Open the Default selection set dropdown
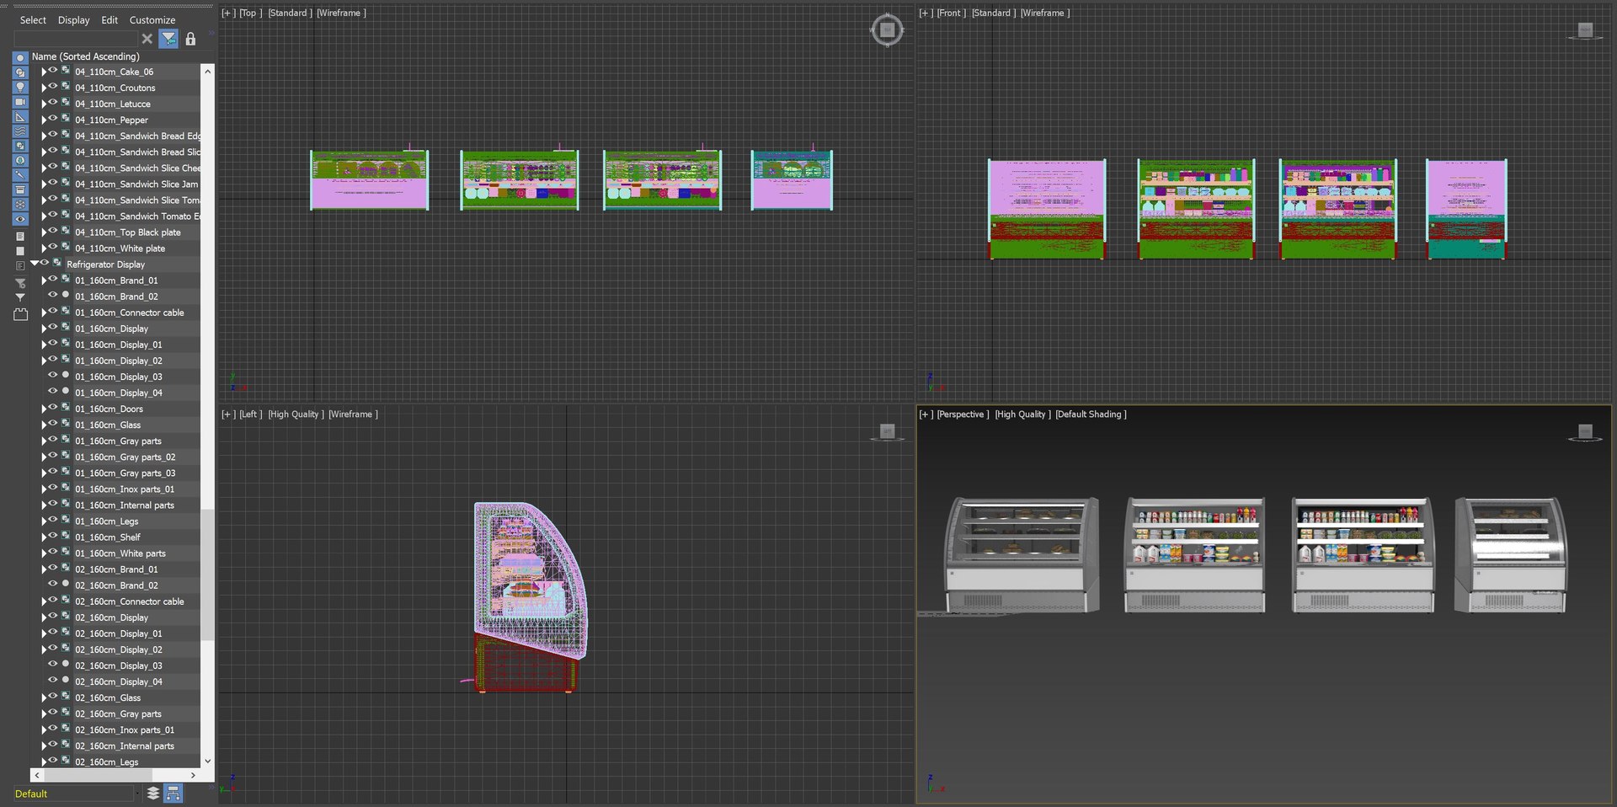The height and width of the screenshot is (807, 1617). pyautogui.click(x=137, y=793)
